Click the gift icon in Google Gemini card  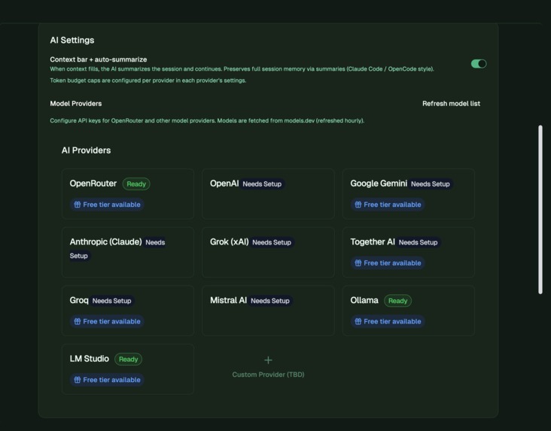coord(358,205)
